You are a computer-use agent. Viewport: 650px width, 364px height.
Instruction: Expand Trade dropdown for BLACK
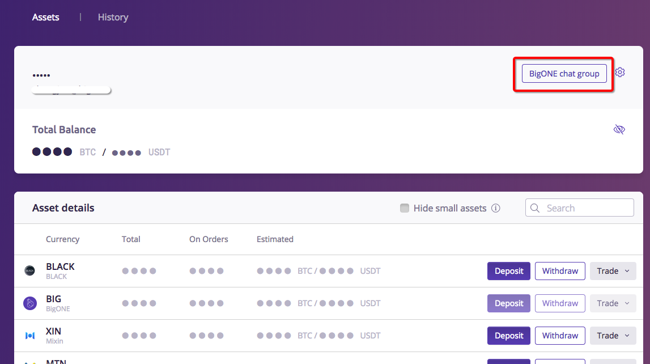(613, 271)
